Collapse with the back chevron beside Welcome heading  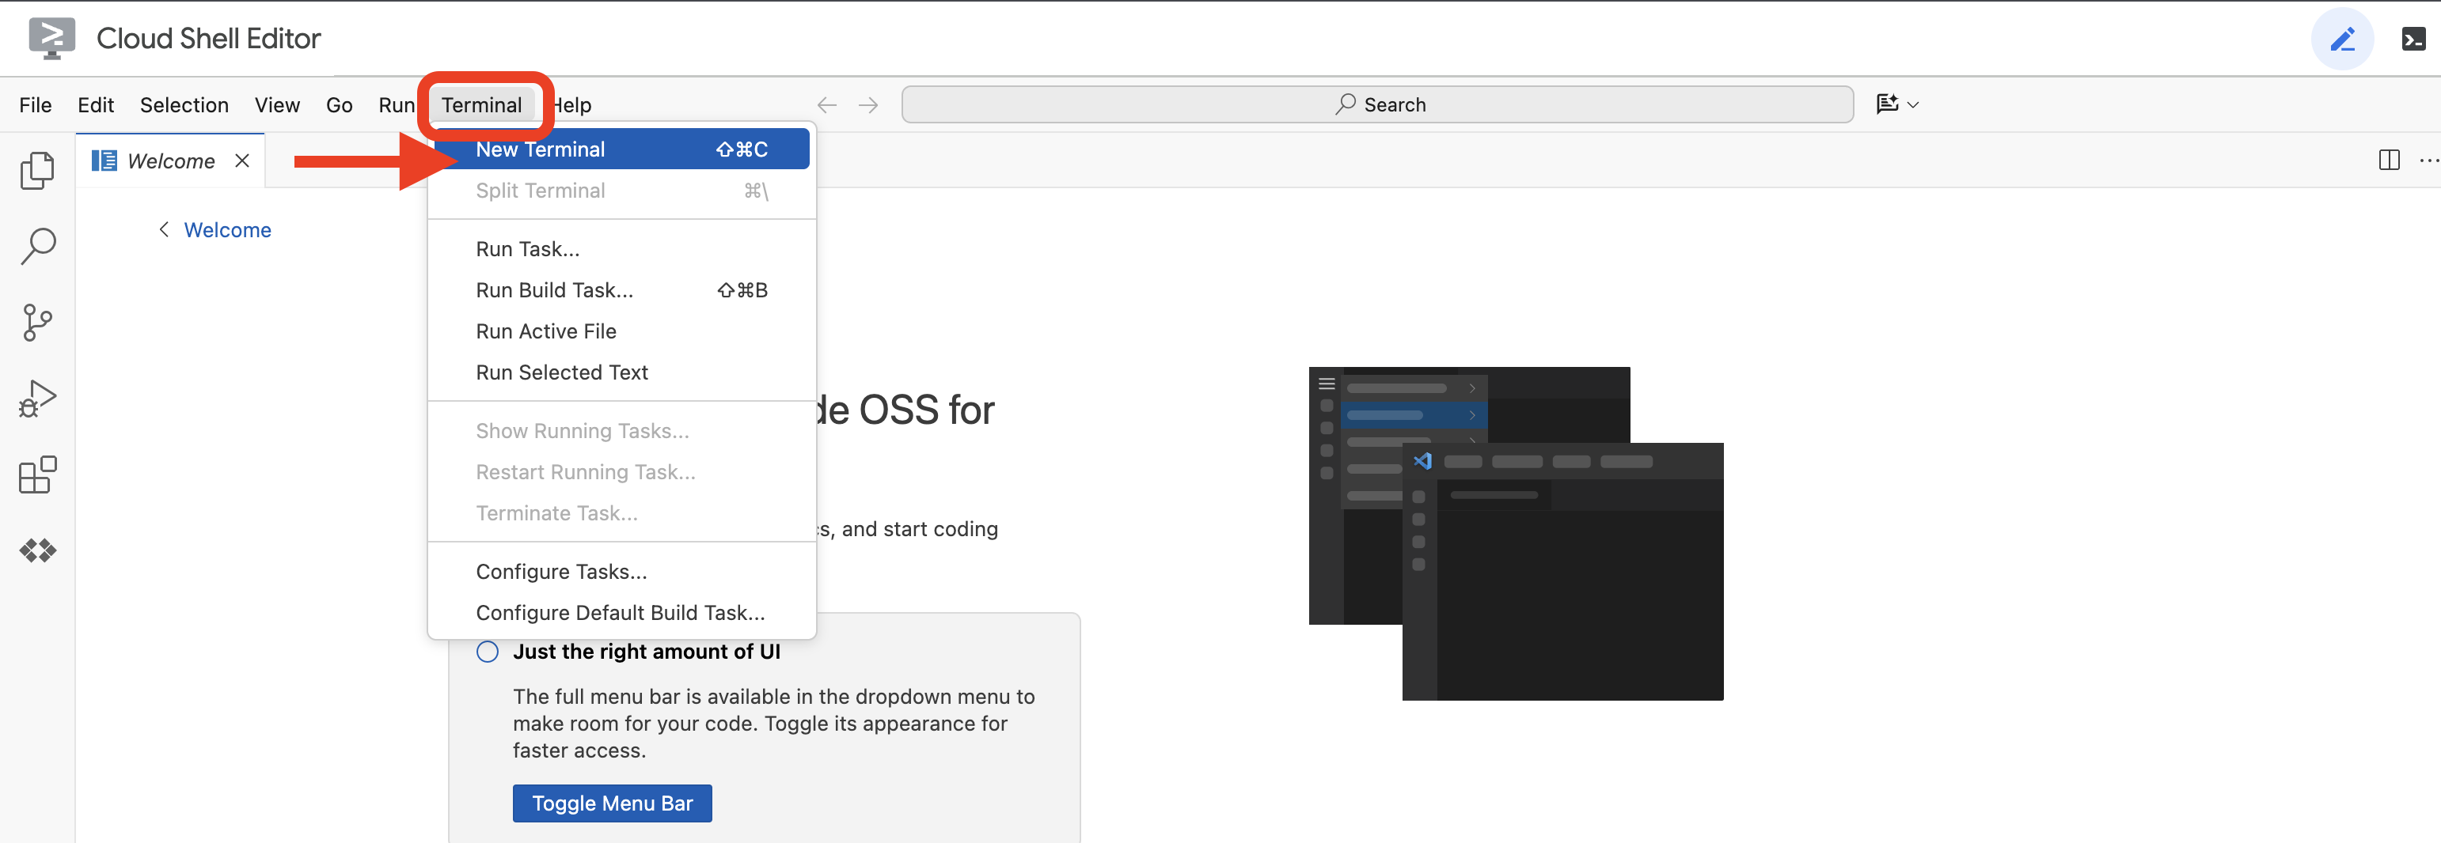162,229
